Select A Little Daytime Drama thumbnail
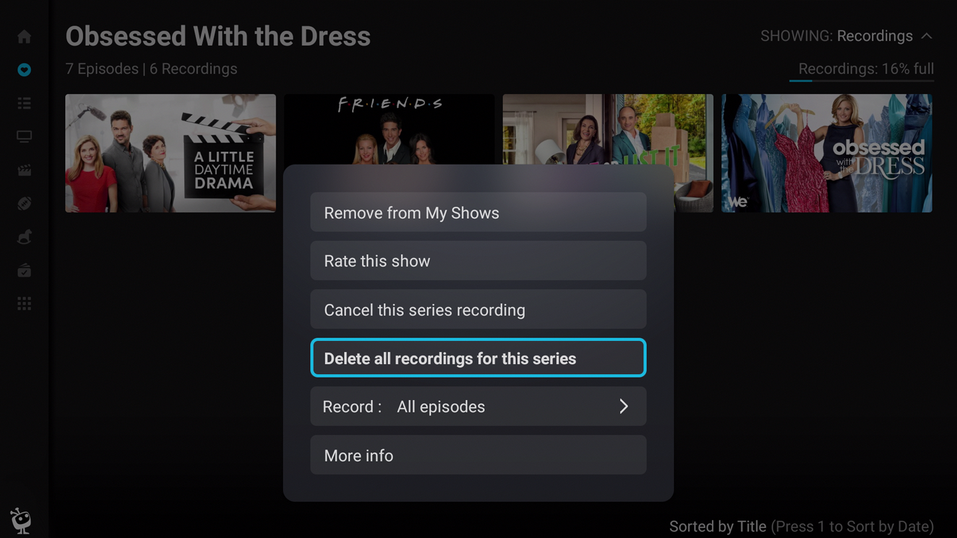957x538 pixels. pyautogui.click(x=171, y=153)
